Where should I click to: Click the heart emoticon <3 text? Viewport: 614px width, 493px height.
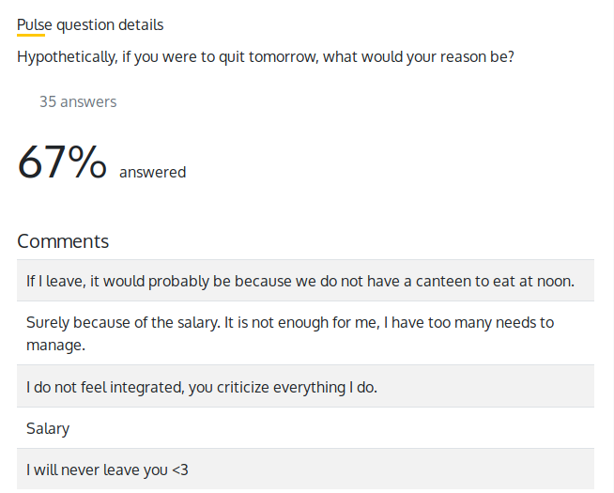tap(180, 469)
